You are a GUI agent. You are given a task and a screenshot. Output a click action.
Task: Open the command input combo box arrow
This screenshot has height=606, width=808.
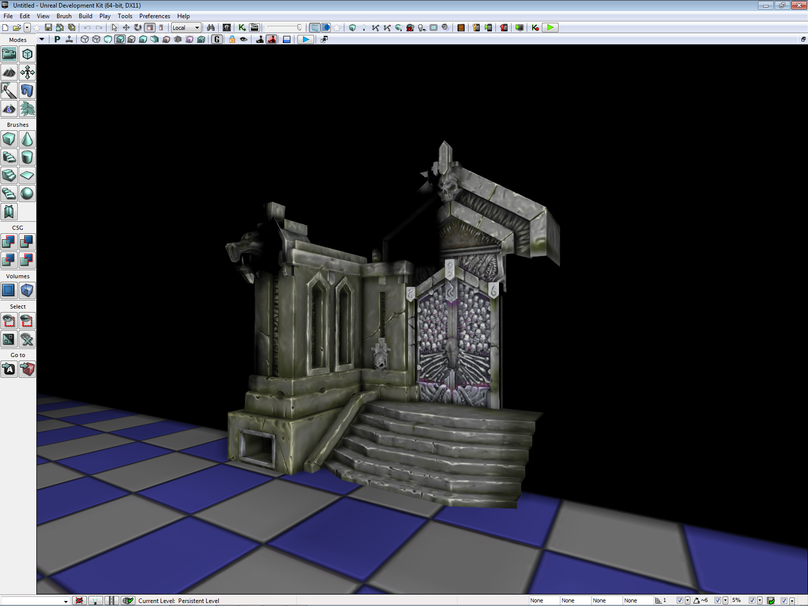66,601
